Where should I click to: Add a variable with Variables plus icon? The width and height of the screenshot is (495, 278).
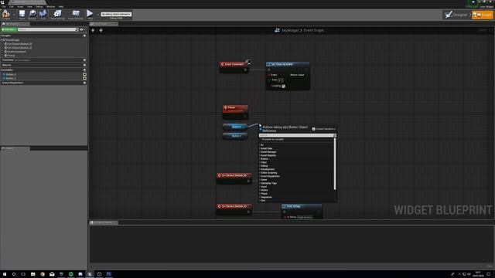click(x=84, y=70)
